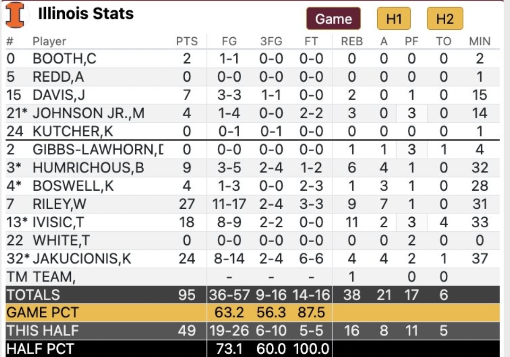The width and height of the screenshot is (510, 357).
Task: Click the THIS HALF summary row
Action: click(x=252, y=331)
